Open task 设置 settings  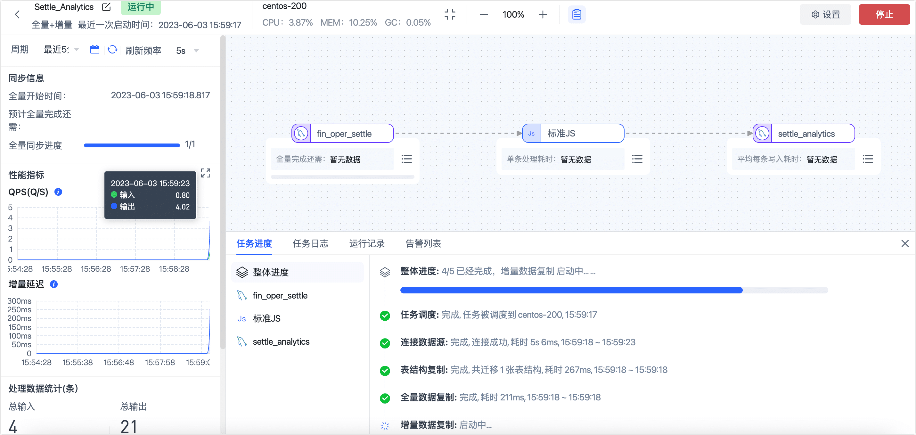tap(826, 14)
